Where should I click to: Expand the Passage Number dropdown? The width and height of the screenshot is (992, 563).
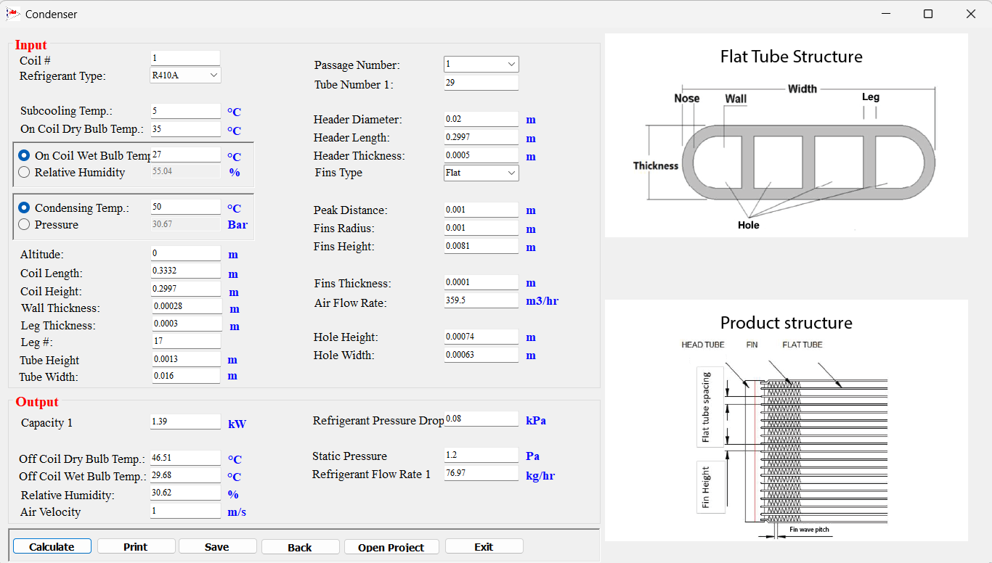pos(481,64)
